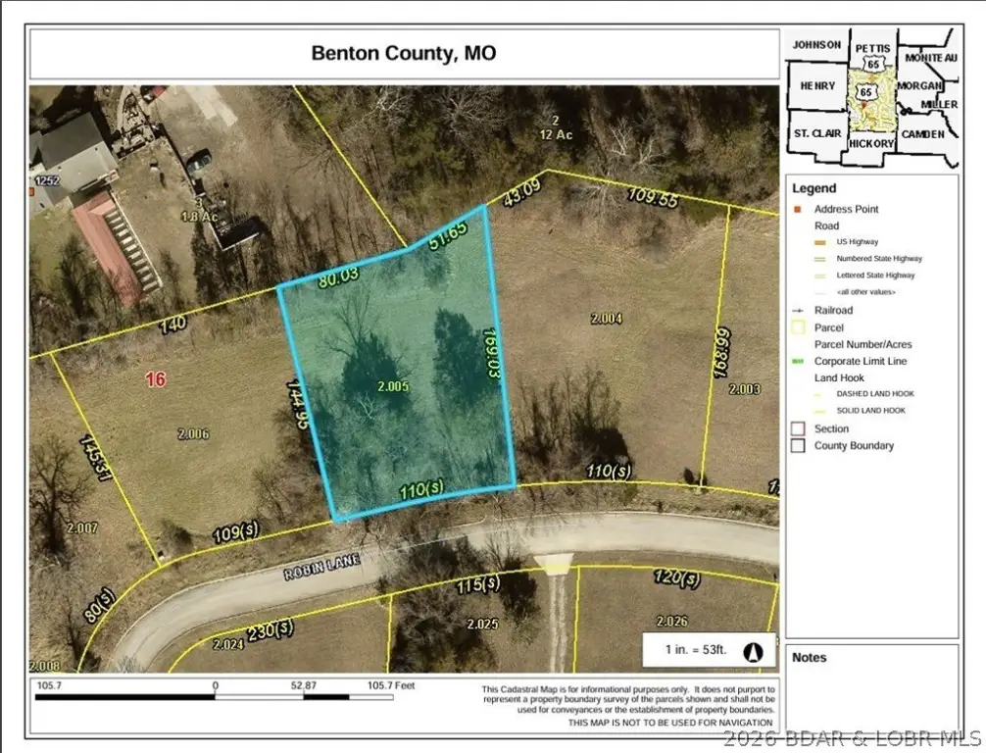986x753 pixels.
Task: Click the north arrow compass icon
Action: click(754, 652)
